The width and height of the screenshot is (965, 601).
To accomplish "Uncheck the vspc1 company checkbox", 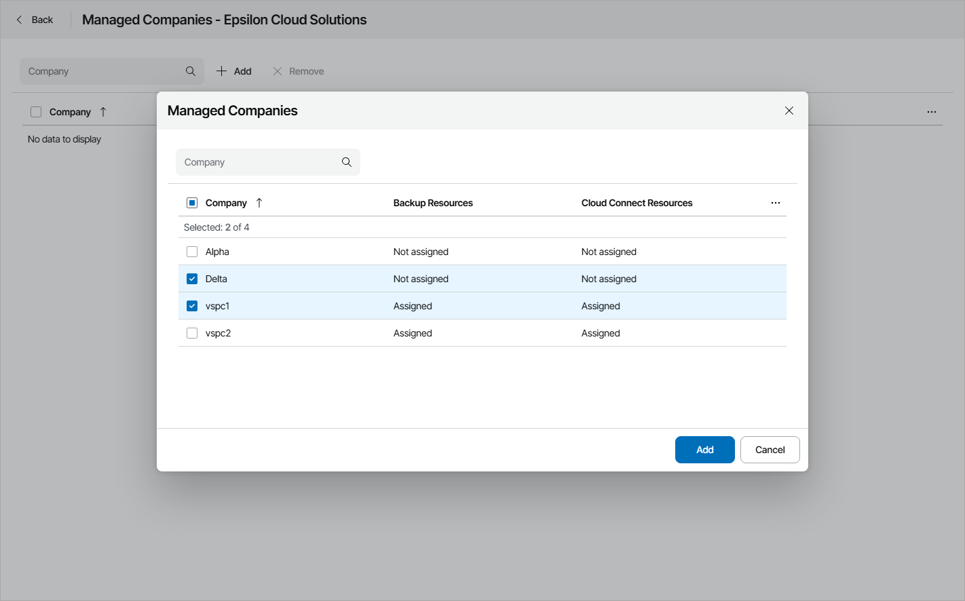I will coord(192,306).
